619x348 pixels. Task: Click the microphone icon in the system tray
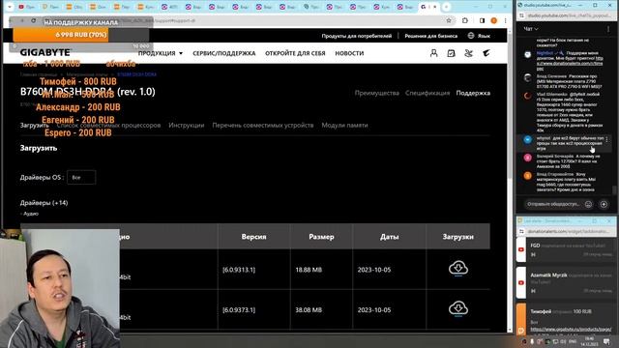click(532, 341)
